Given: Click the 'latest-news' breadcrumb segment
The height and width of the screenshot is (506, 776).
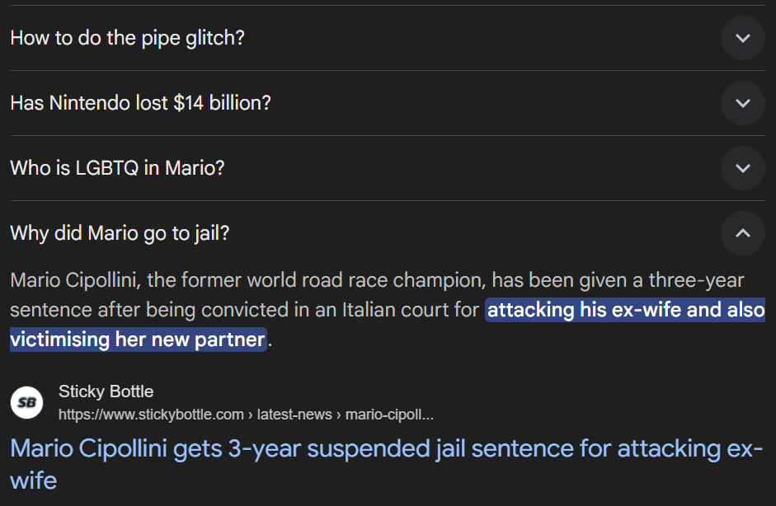Looking at the screenshot, I should click(295, 414).
